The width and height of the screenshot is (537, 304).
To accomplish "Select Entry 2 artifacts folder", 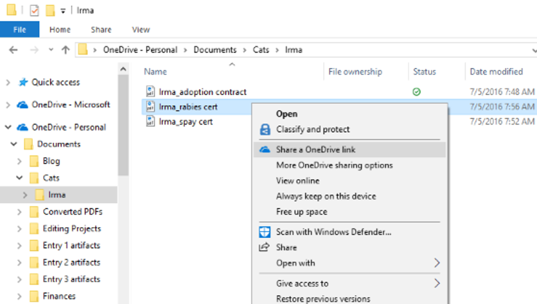I will 71,262.
